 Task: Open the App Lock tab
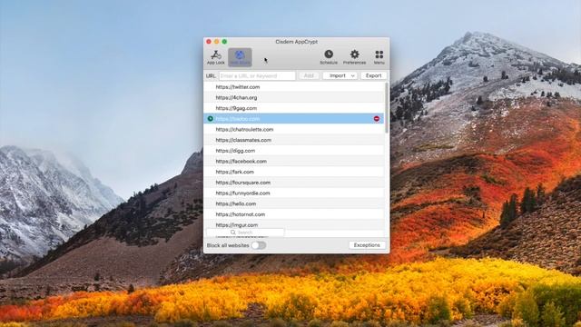tap(216, 57)
